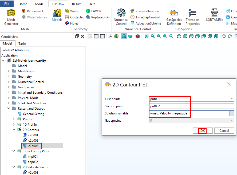
Task: Switch to the Result ribbon tab
Action: (x=76, y=4)
